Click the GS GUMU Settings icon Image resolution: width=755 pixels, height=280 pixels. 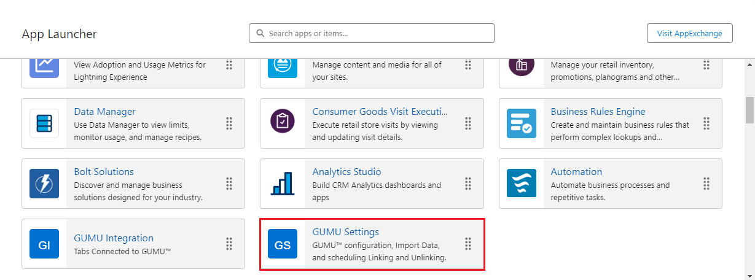(283, 244)
